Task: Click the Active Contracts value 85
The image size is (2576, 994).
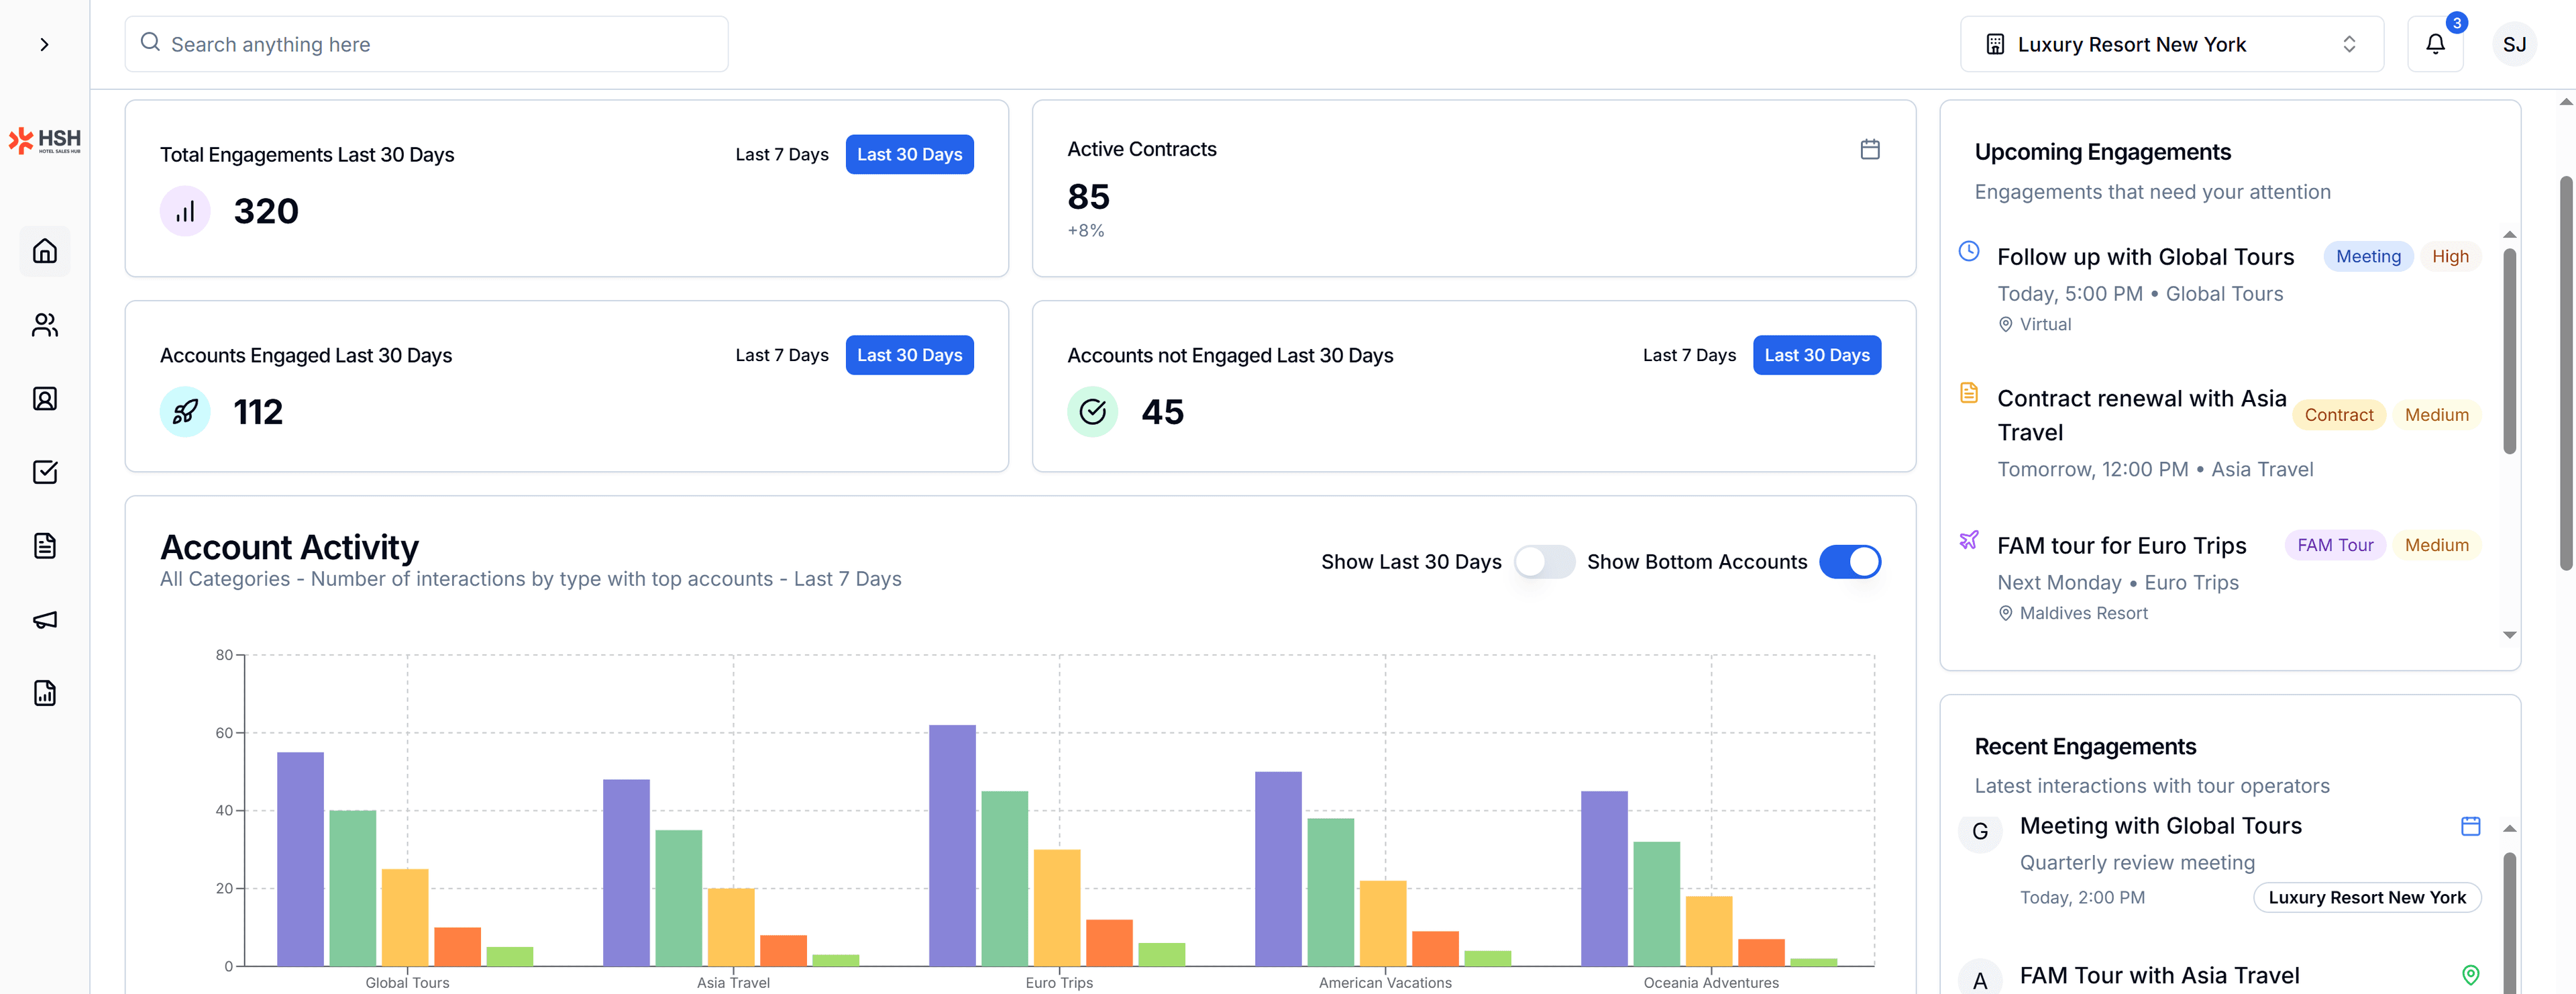Action: pos(1088,196)
